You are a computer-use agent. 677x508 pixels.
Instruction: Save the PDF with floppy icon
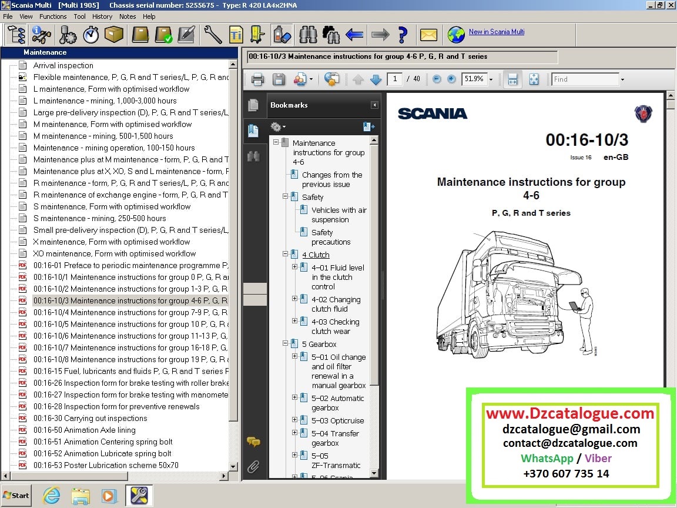(x=279, y=79)
